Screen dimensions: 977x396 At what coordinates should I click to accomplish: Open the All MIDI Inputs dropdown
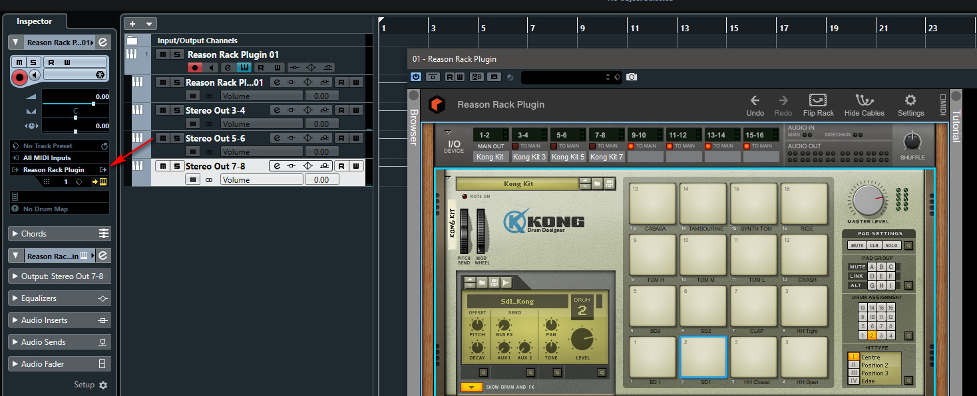[x=59, y=158]
